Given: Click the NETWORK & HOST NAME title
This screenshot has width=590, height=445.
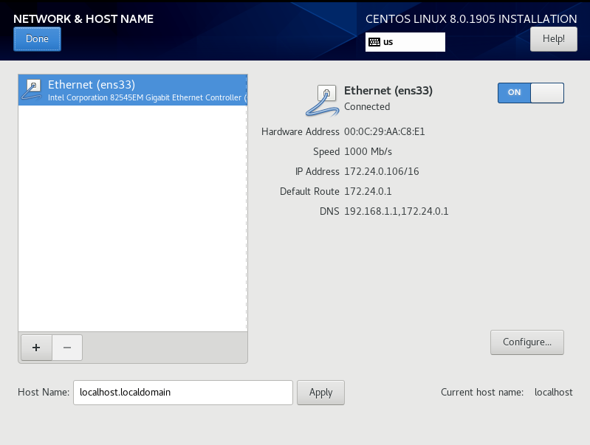Looking at the screenshot, I should (83, 18).
